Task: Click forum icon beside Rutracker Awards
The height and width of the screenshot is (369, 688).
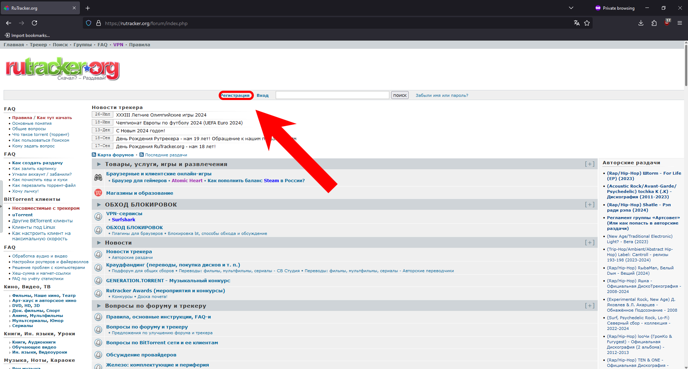Action: tap(98, 293)
